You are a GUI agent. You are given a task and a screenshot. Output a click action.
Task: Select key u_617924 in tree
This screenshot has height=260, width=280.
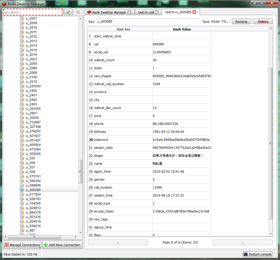pos(33,194)
